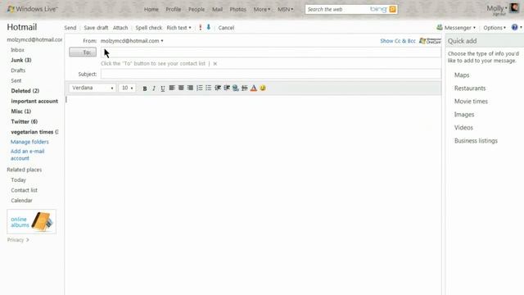The image size is (524, 295).
Task: Open the Twitter (6) folder
Action: pyautogui.click(x=24, y=122)
